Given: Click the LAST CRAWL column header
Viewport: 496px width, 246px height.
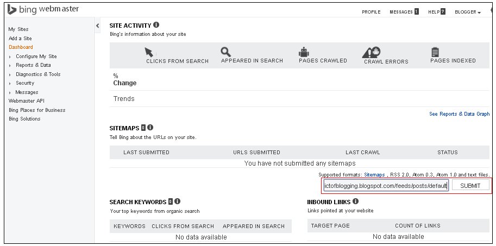Looking at the screenshot, I should pos(363,153).
